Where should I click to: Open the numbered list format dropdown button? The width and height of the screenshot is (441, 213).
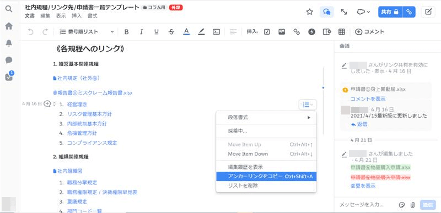(308, 105)
